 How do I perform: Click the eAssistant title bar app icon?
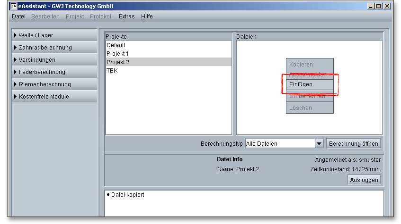[x=14, y=6]
